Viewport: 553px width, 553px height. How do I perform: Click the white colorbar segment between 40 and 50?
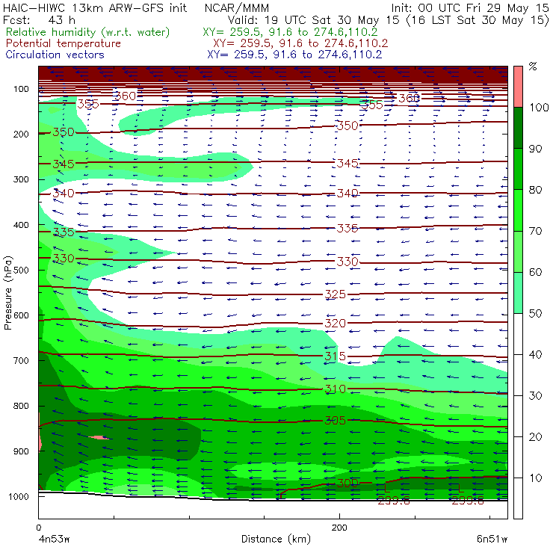coord(518,333)
